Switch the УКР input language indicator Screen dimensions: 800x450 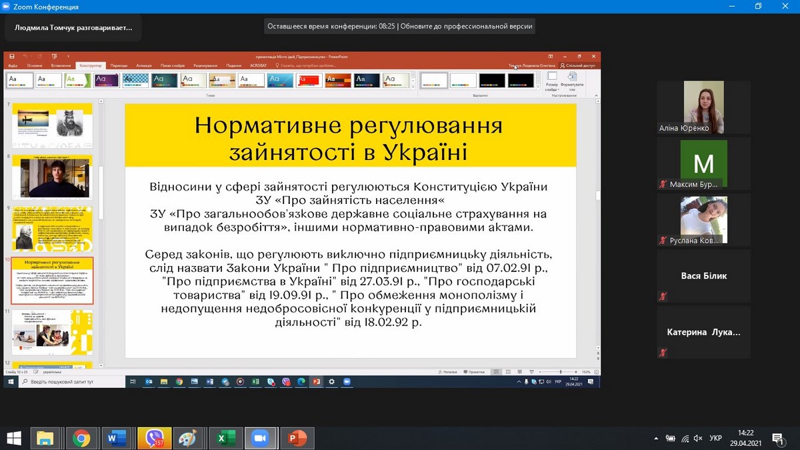pyautogui.click(x=715, y=438)
